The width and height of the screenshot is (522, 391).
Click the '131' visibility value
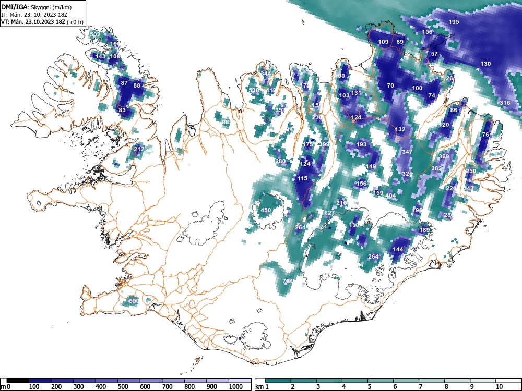tap(356, 93)
